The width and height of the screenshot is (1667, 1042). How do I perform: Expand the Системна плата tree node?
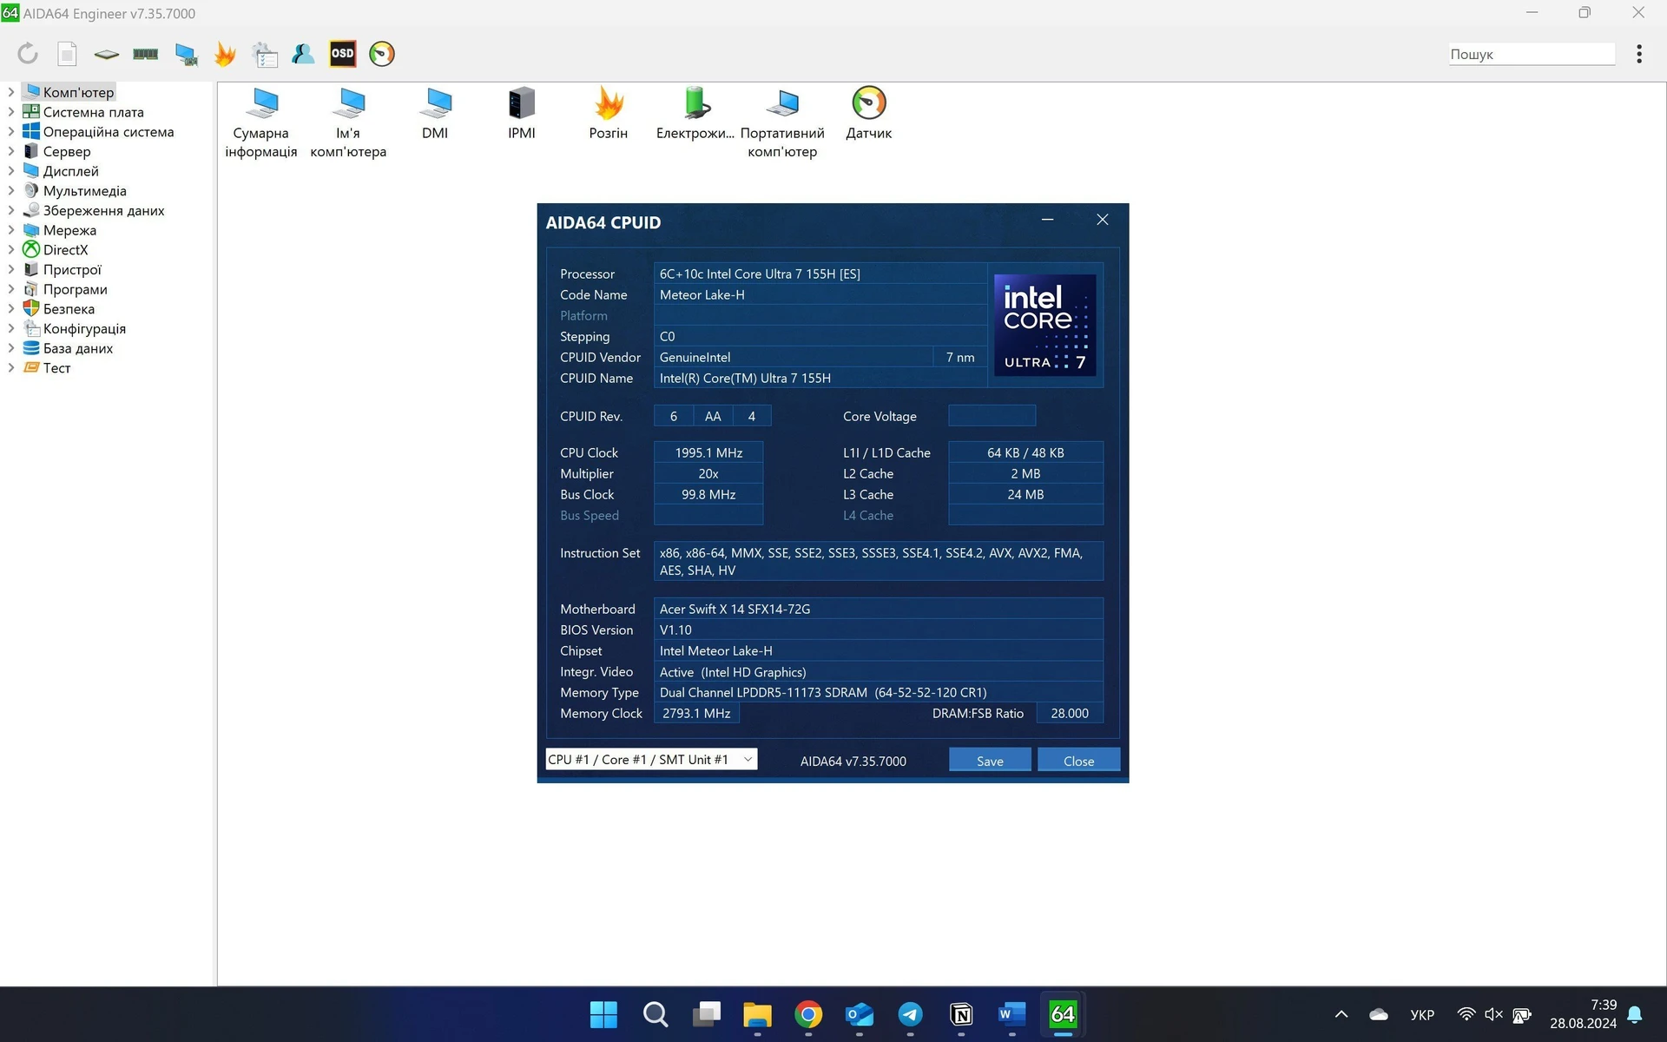click(x=10, y=112)
